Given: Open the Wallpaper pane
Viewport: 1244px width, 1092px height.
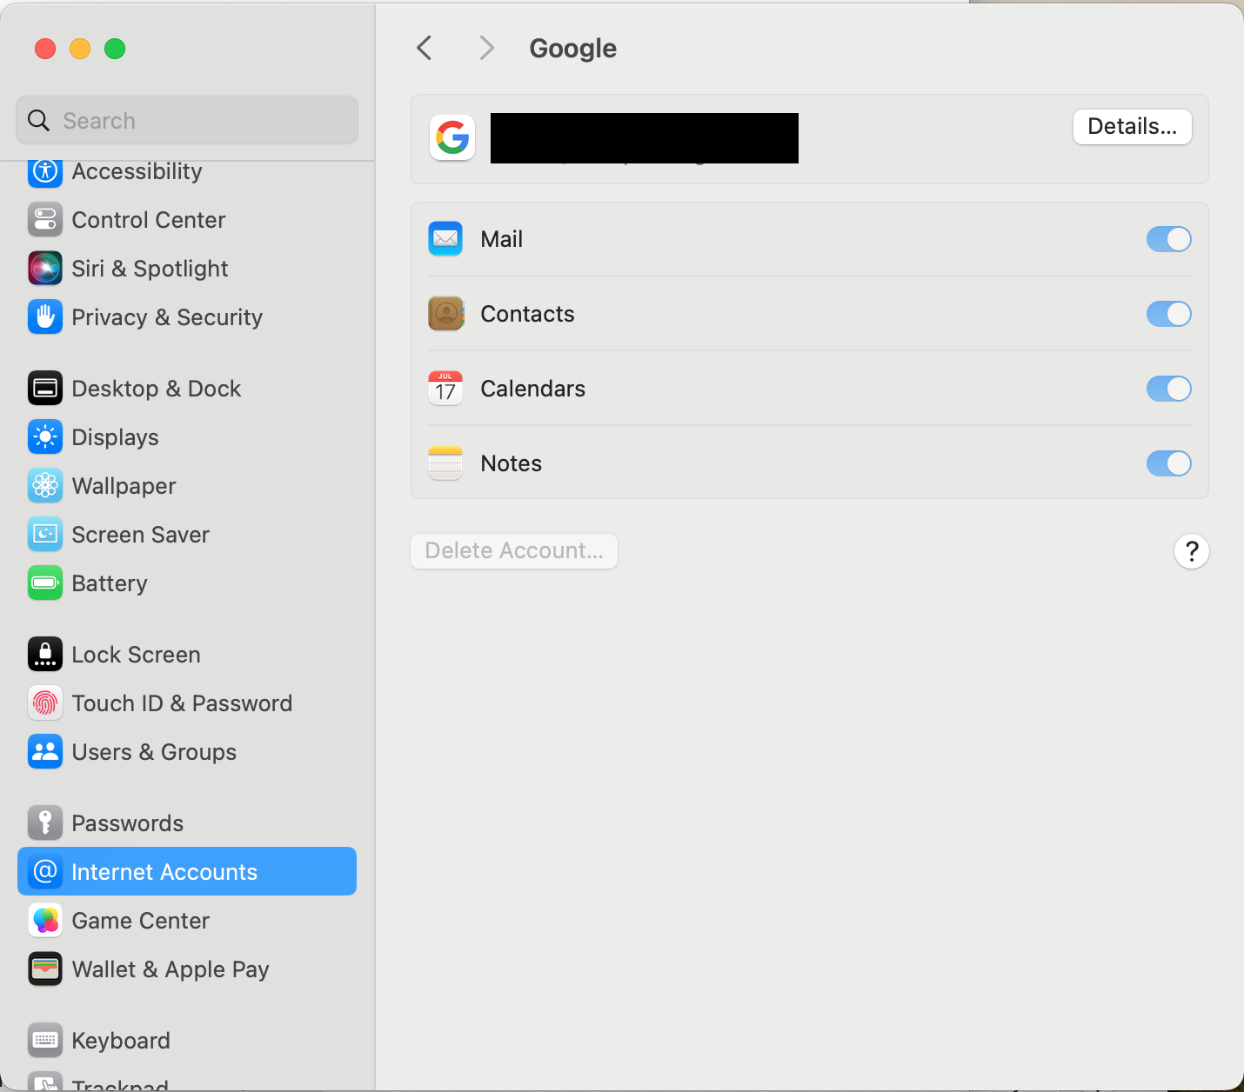Looking at the screenshot, I should pyautogui.click(x=187, y=486).
